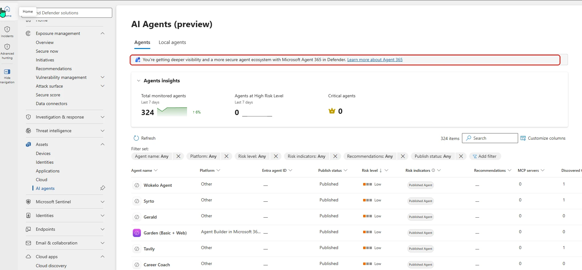This screenshot has width=582, height=270.
Task: Open Advanced hunting in the left rail
Action: point(7,51)
